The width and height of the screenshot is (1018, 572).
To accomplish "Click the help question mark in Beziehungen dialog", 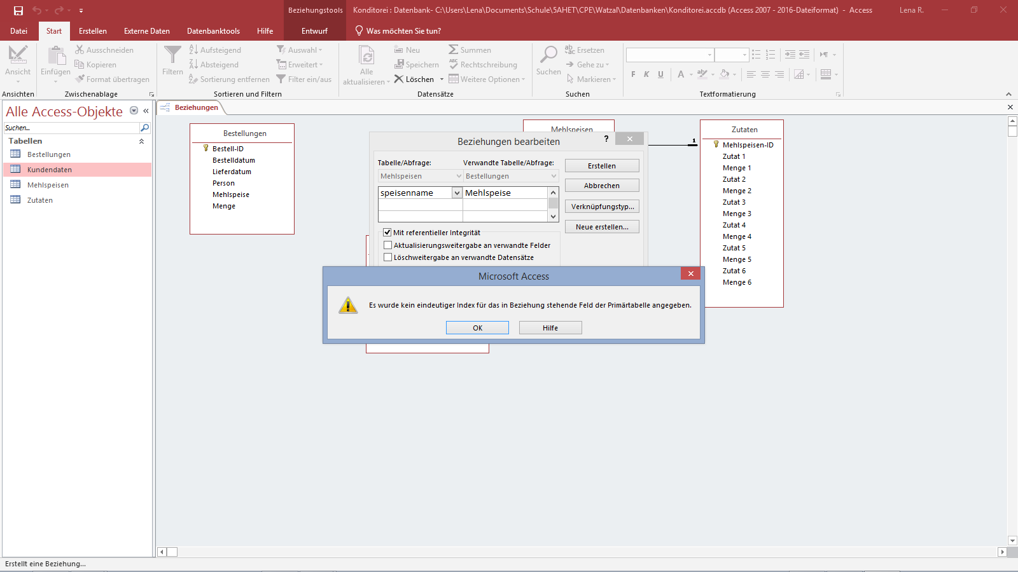I will [x=606, y=139].
